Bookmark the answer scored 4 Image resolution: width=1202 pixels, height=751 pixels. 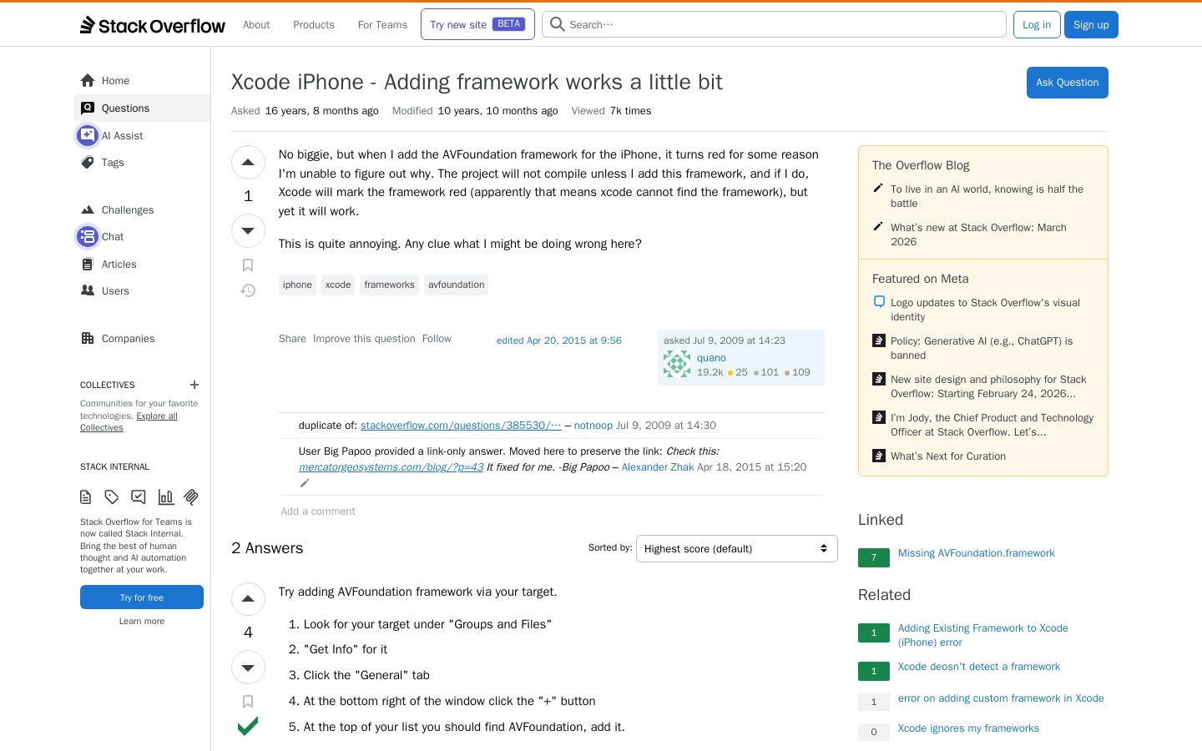pos(248,702)
